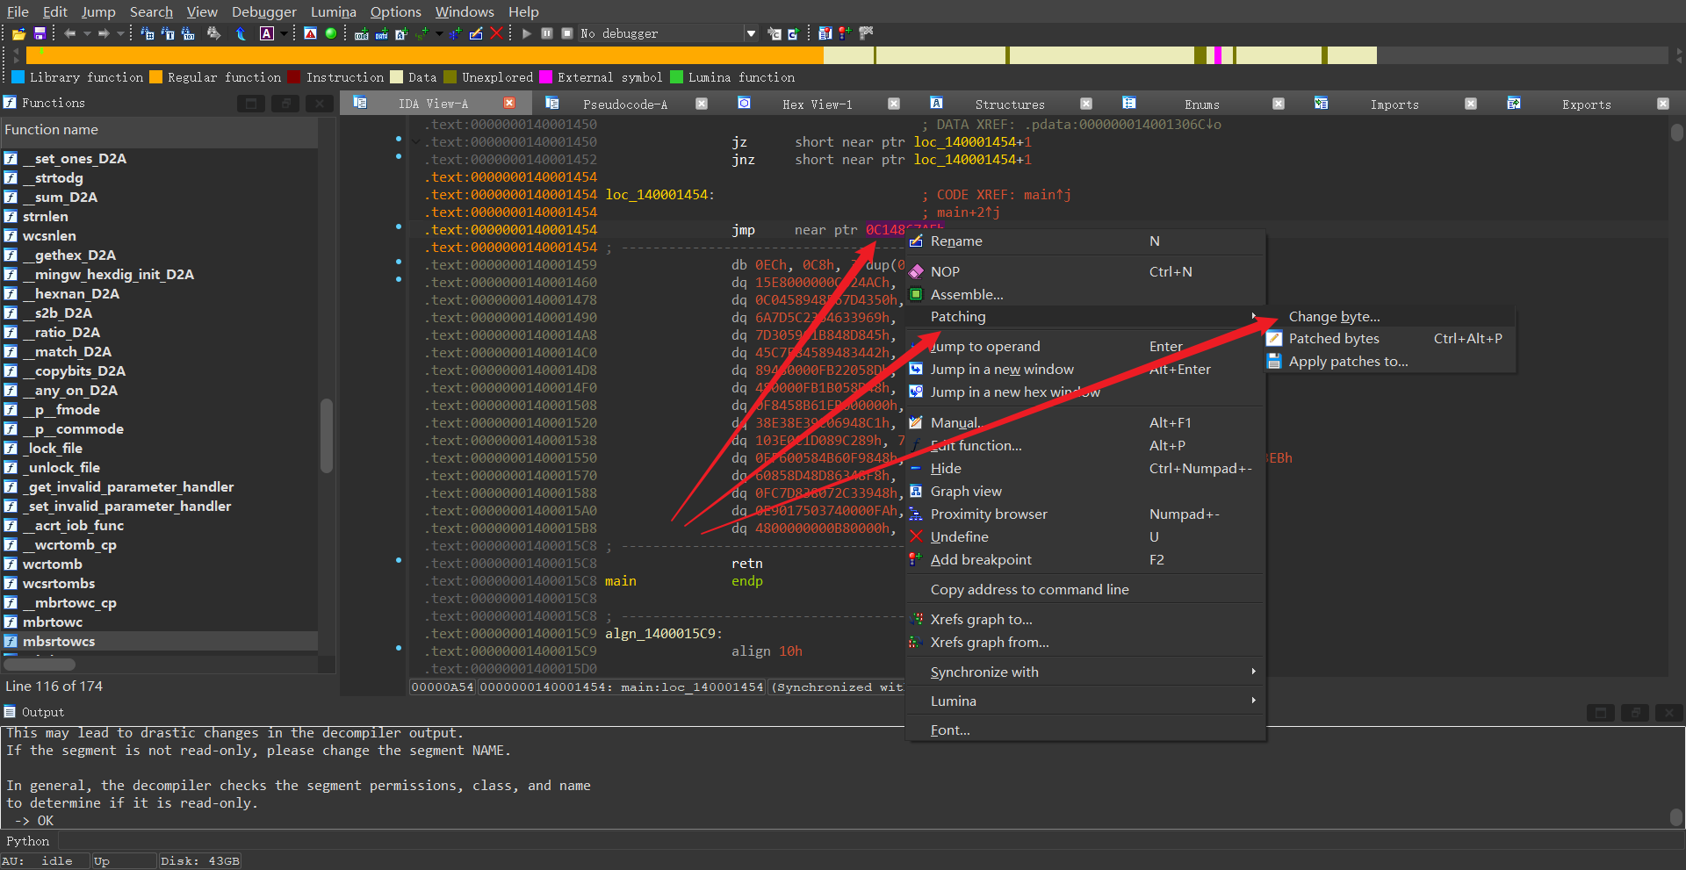
Task: Choose Jump in a new window
Action: tap(1085, 369)
